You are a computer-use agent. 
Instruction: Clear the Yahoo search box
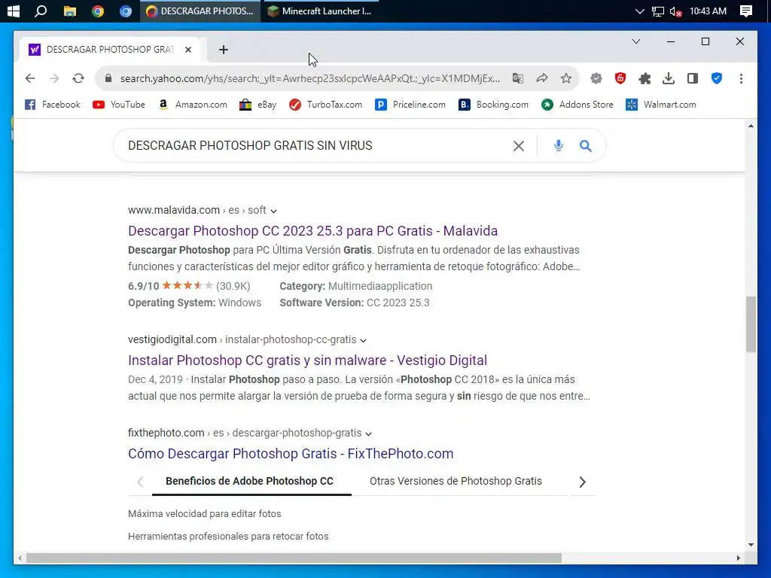click(x=518, y=145)
